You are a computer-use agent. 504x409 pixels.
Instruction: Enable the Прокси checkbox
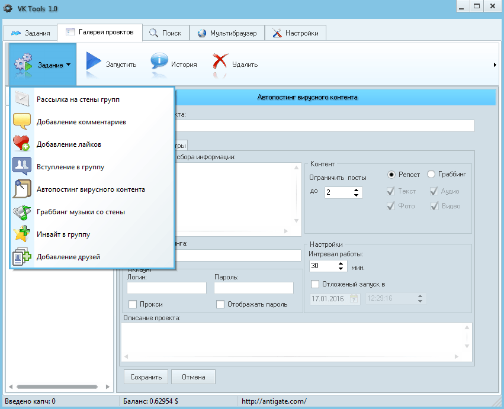133,304
